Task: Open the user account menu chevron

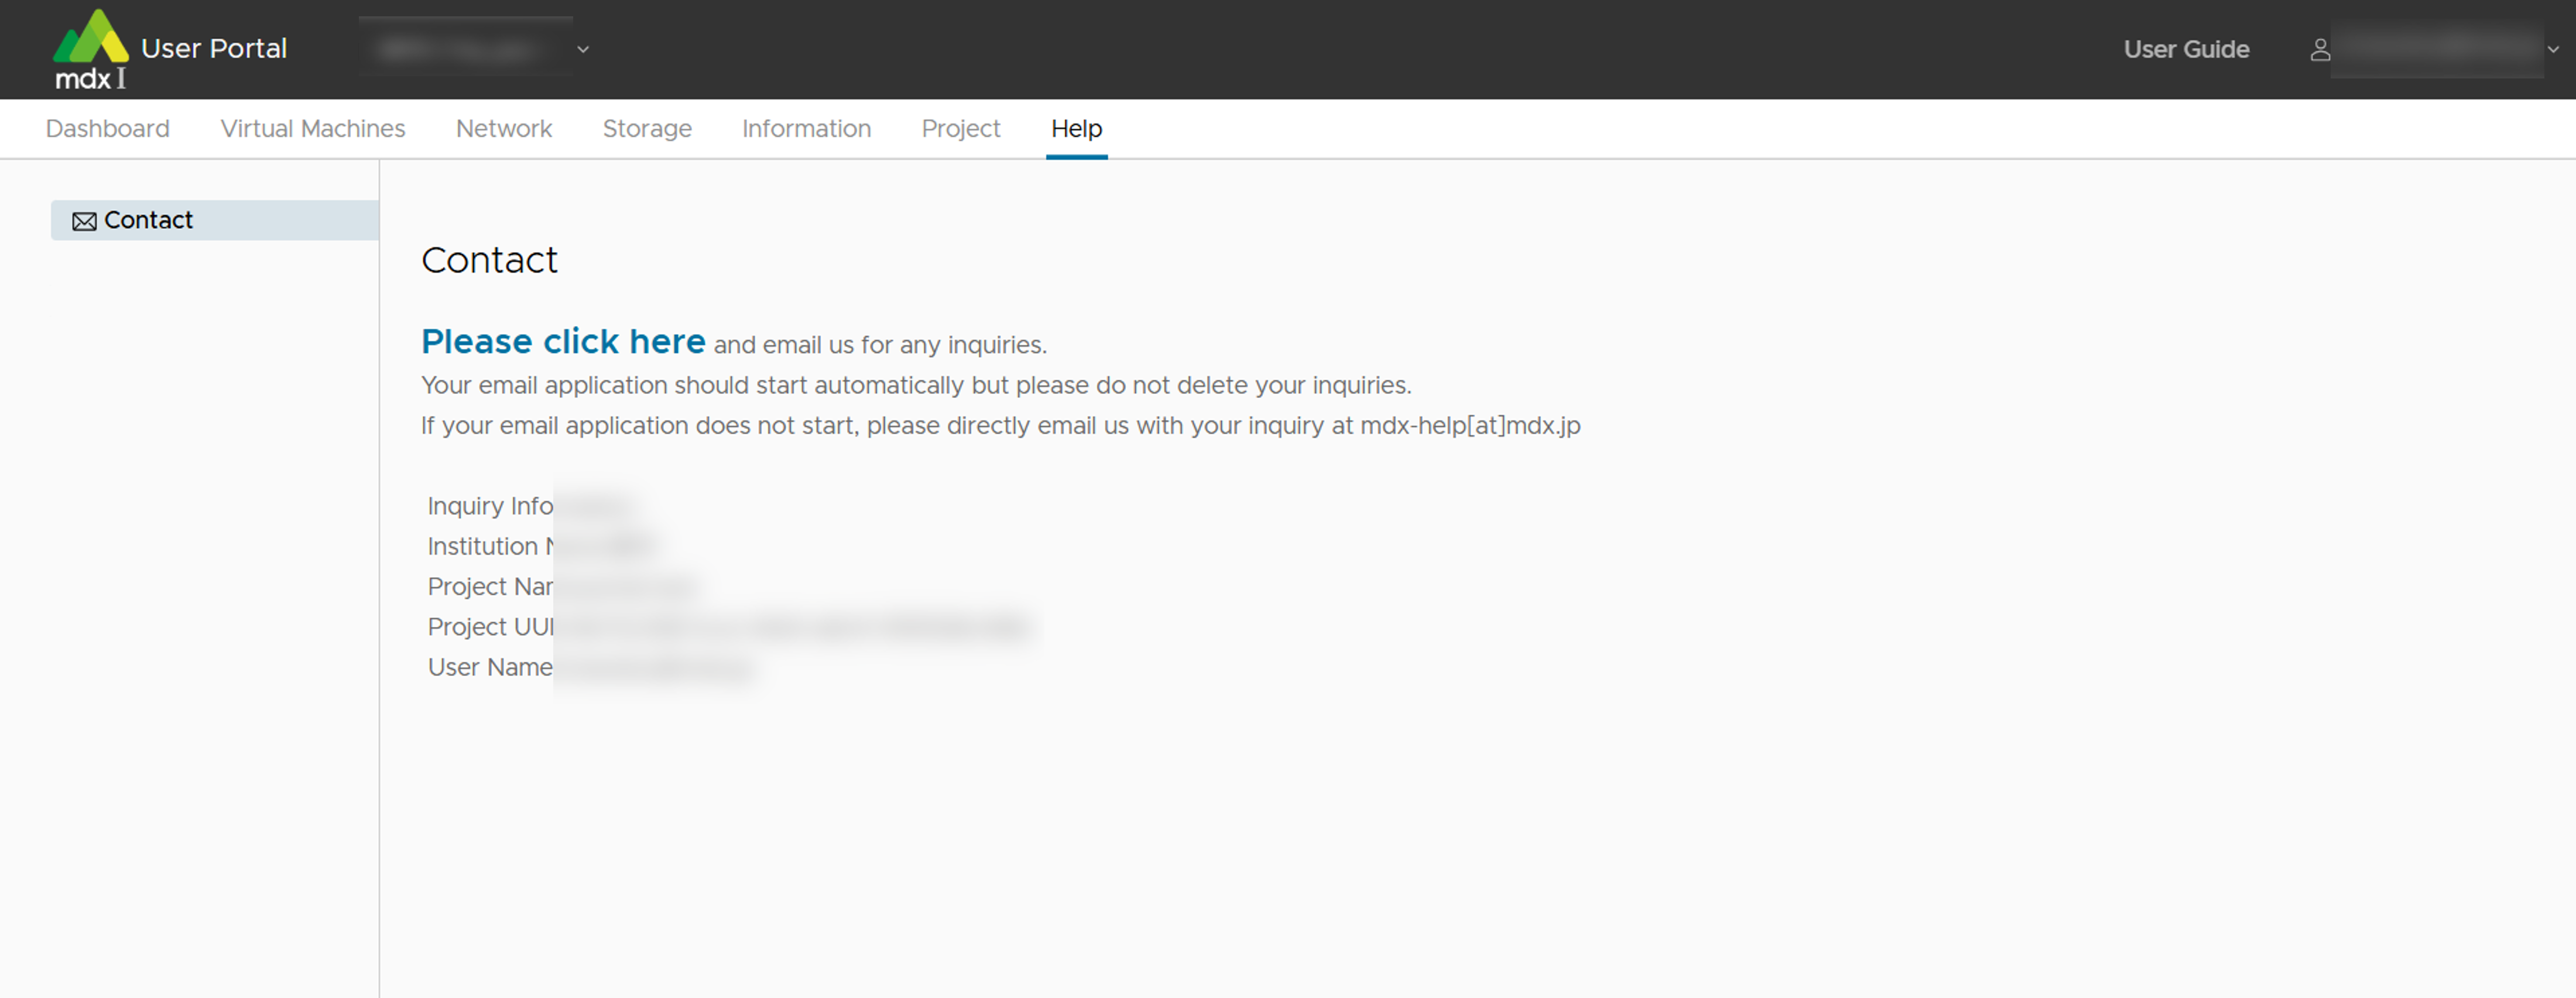Action: tap(2552, 49)
